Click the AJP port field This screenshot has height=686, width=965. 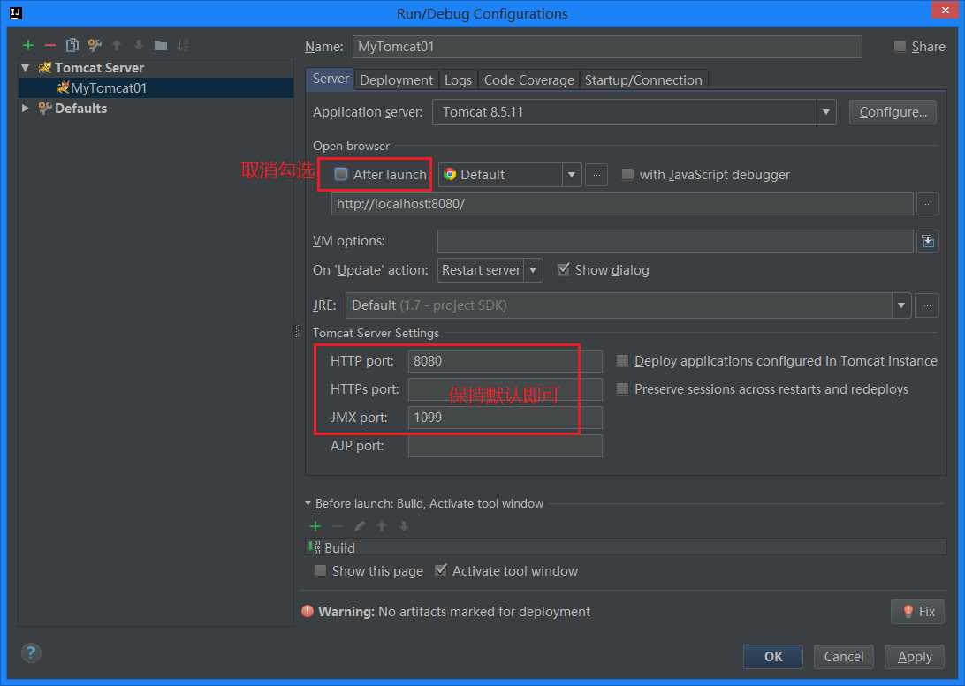[x=505, y=446]
